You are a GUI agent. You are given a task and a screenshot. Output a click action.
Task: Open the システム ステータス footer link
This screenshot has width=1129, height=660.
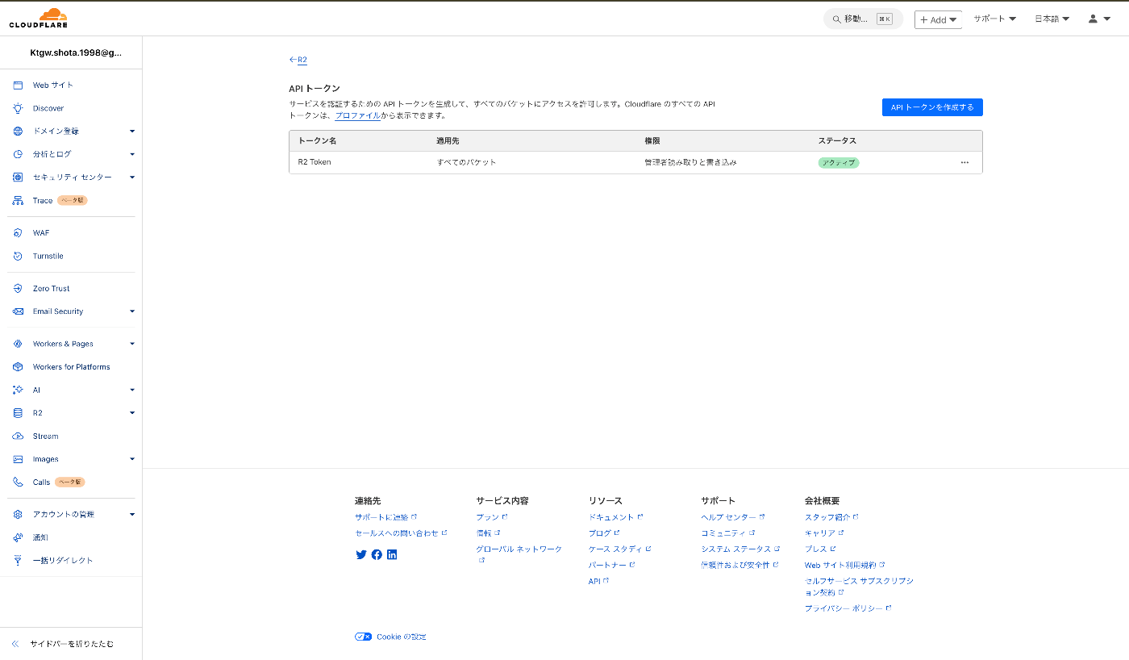740,549
